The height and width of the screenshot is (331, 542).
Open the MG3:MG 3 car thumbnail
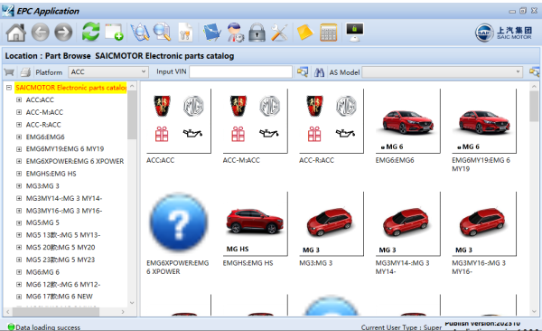[332, 223]
